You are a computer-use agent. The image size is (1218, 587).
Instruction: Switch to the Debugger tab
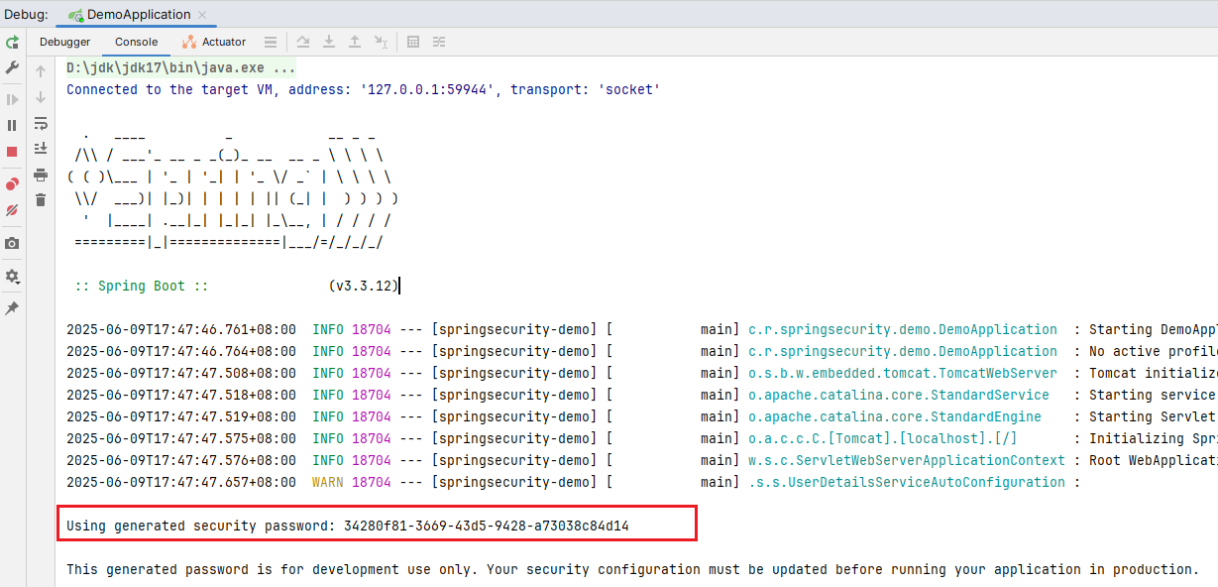point(64,42)
